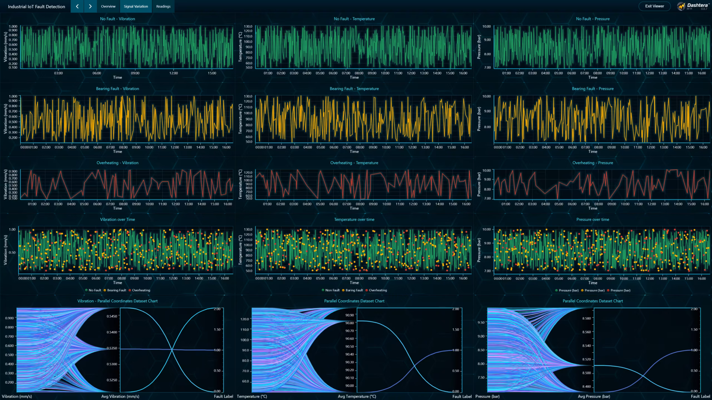Screen dimensions: 712x400
Task: Toggle Non Fault in the temperature chart legend
Action: (330, 290)
